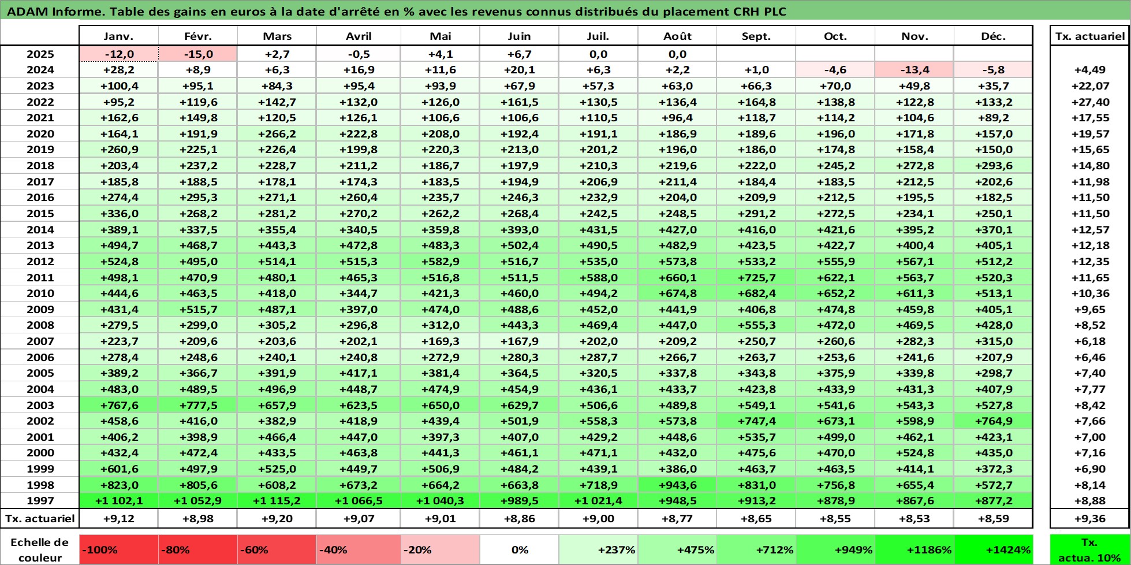1131x565 pixels.
Task: Click the Tx. actua. 10% green cell
Action: click(1089, 549)
